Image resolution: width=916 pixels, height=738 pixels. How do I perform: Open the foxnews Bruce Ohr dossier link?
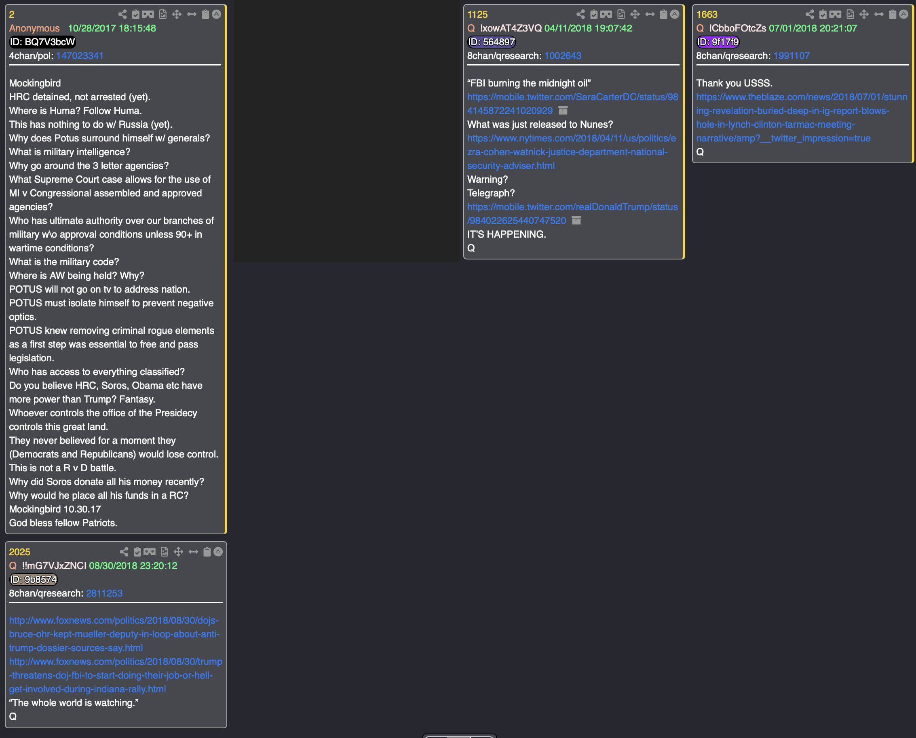(114, 634)
